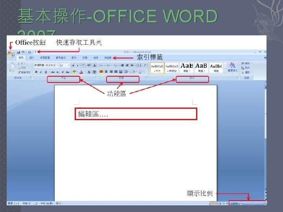Click the Character Shading icon
The height and width of the screenshot is (212, 283).
click(89, 72)
